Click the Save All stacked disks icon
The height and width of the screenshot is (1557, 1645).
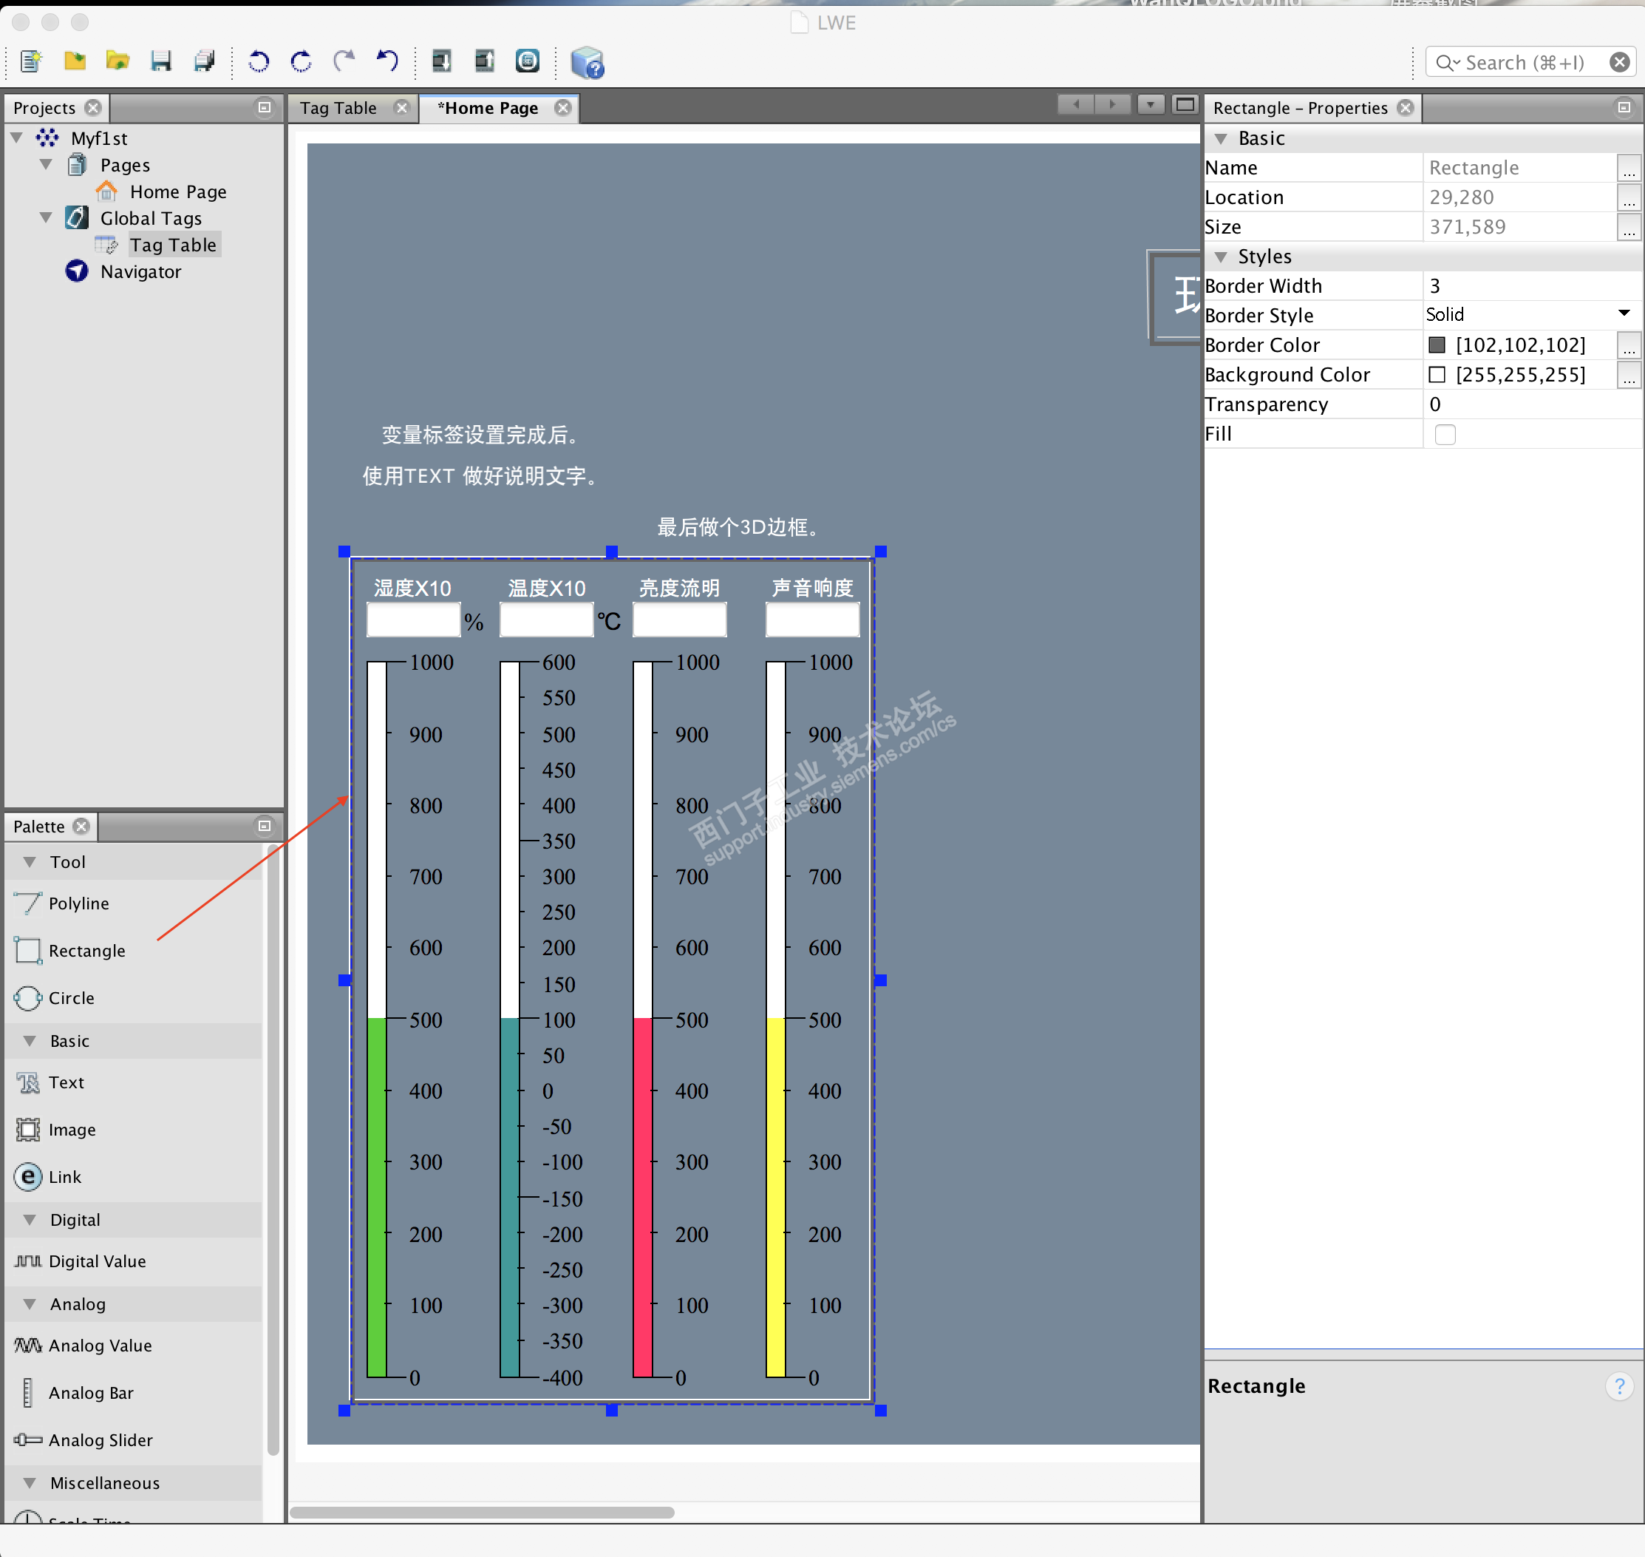tap(204, 61)
